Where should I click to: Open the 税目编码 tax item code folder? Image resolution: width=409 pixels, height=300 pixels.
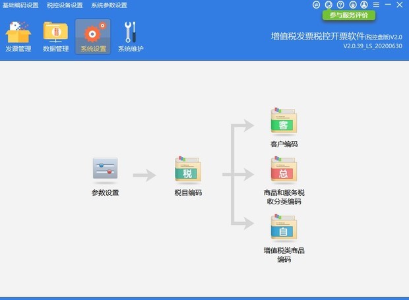[x=188, y=169]
